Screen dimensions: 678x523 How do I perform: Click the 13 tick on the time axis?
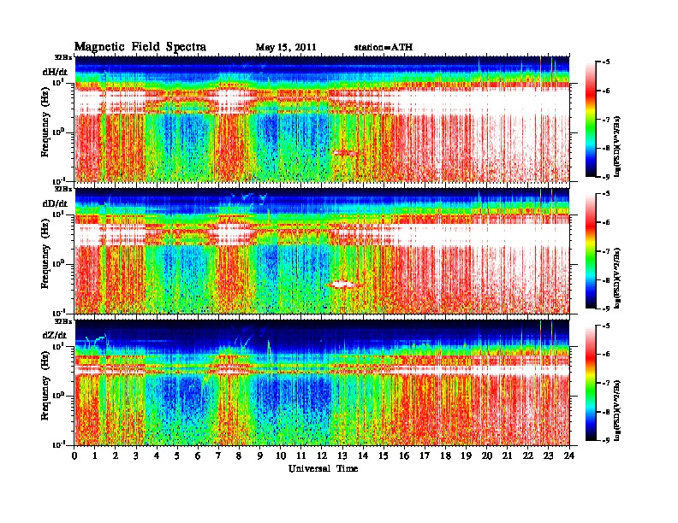[x=342, y=455]
